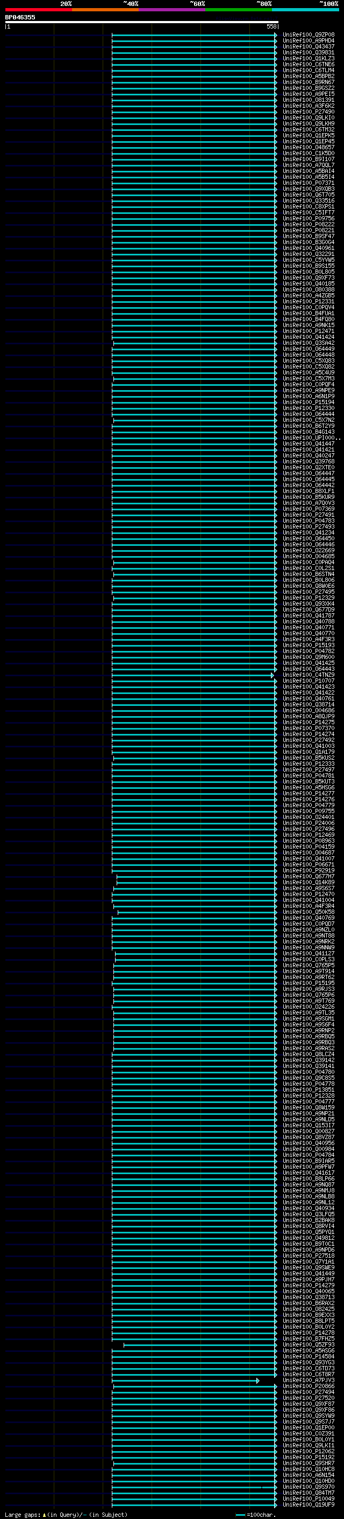Open hit UniRef100_Q43437

click(x=308, y=46)
